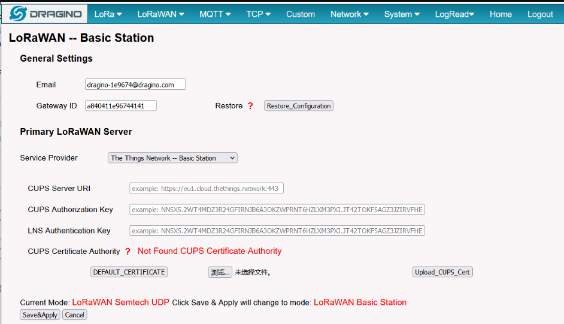Click the 'Primary LoRaWAN Server' heading
Viewport: 564px width, 324px height.
pos(76,132)
